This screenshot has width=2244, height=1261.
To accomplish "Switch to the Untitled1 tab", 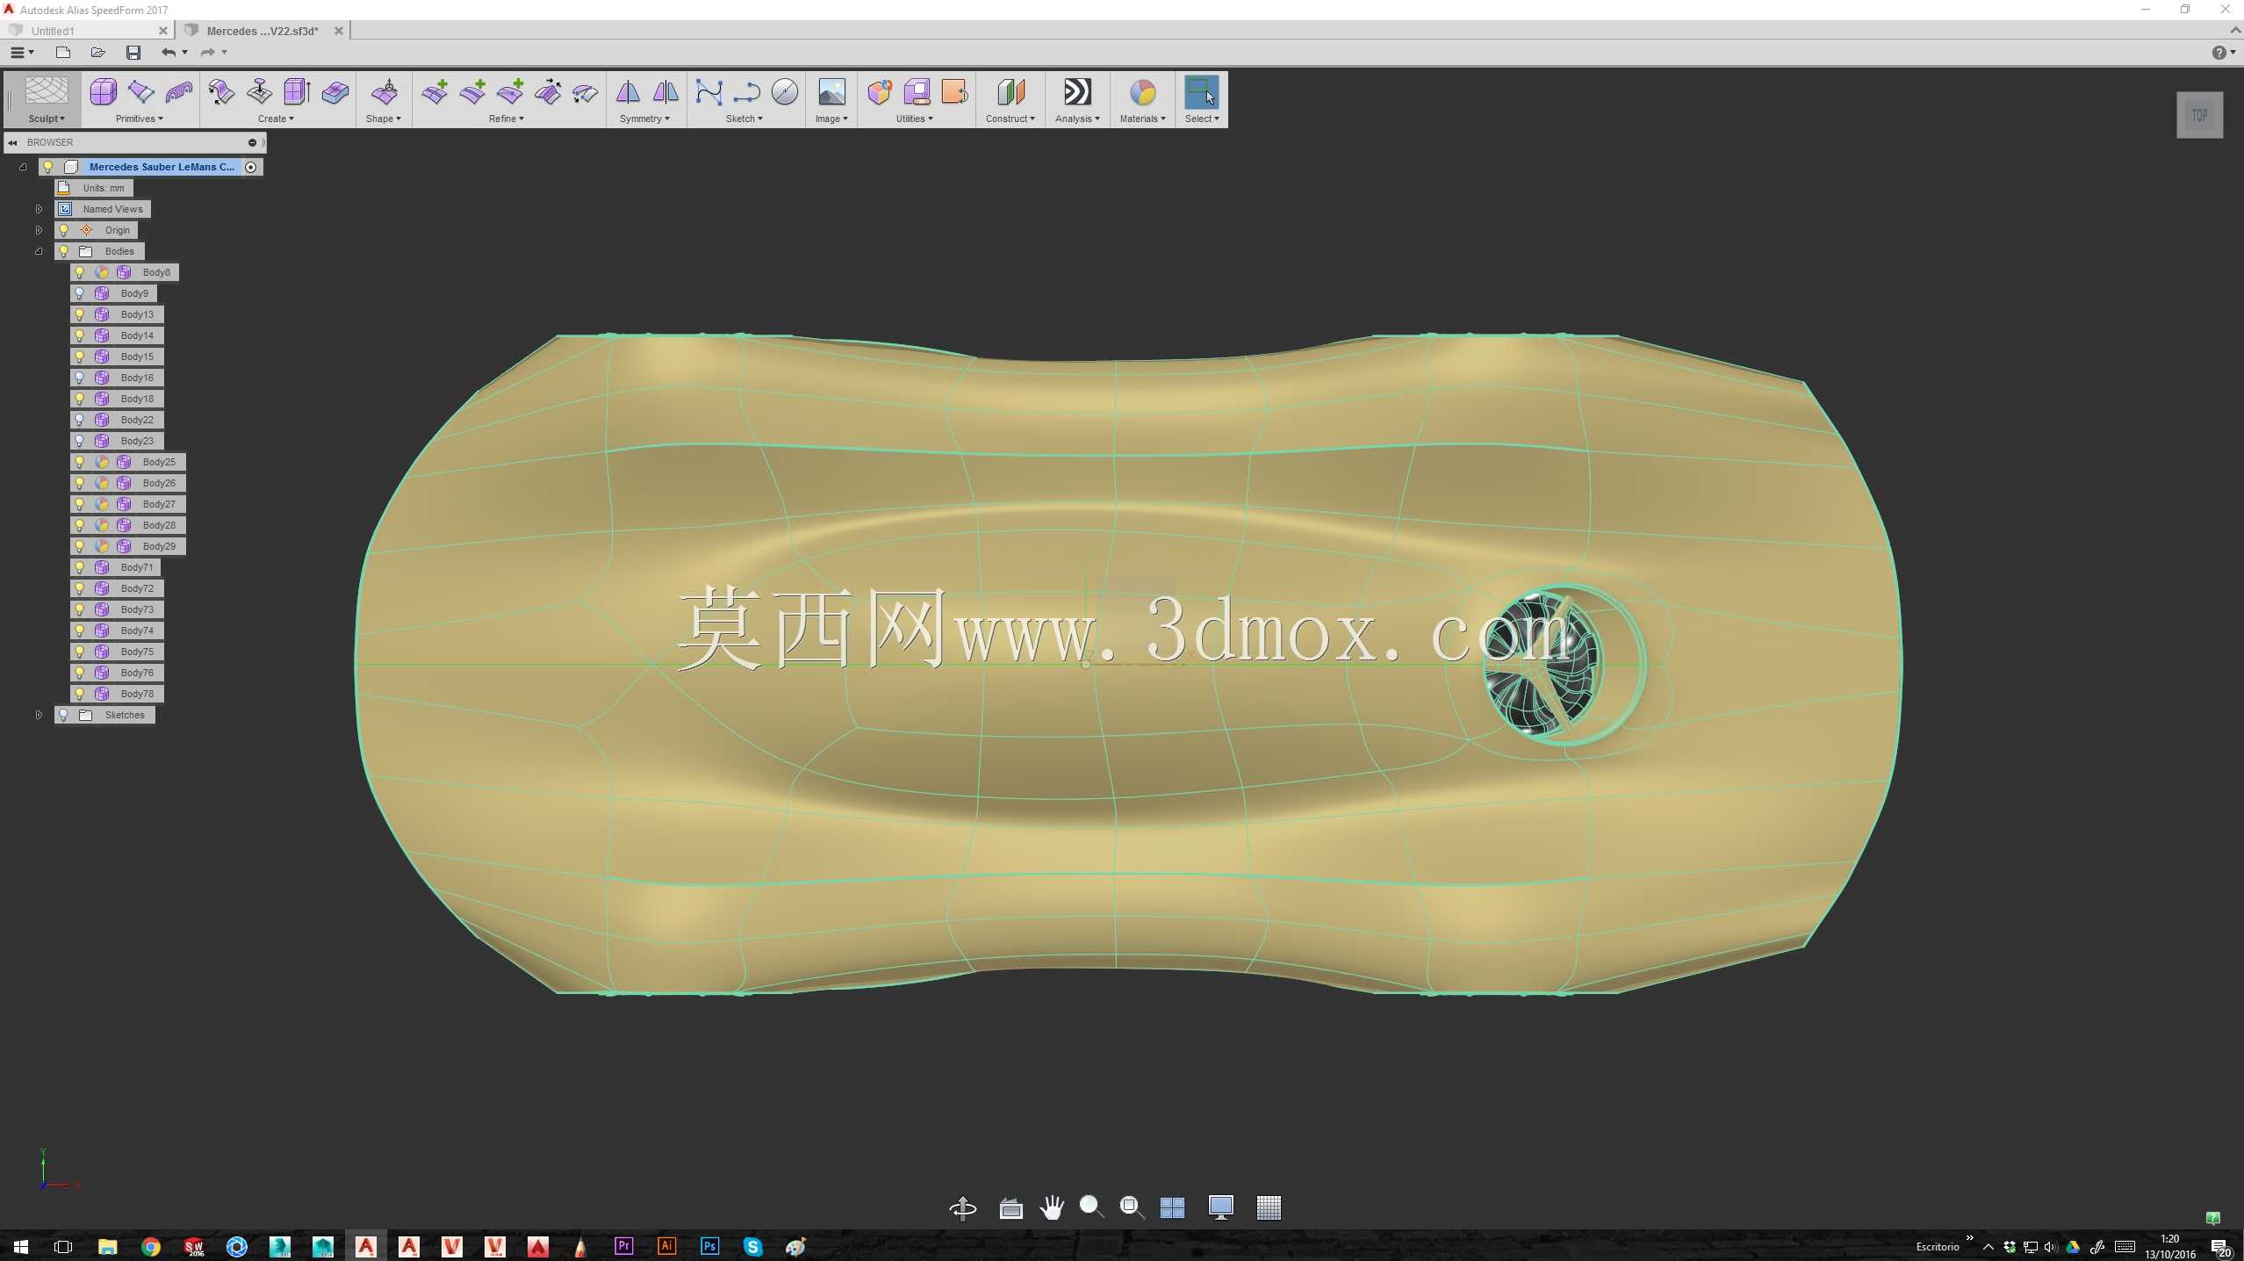I will click(x=53, y=31).
